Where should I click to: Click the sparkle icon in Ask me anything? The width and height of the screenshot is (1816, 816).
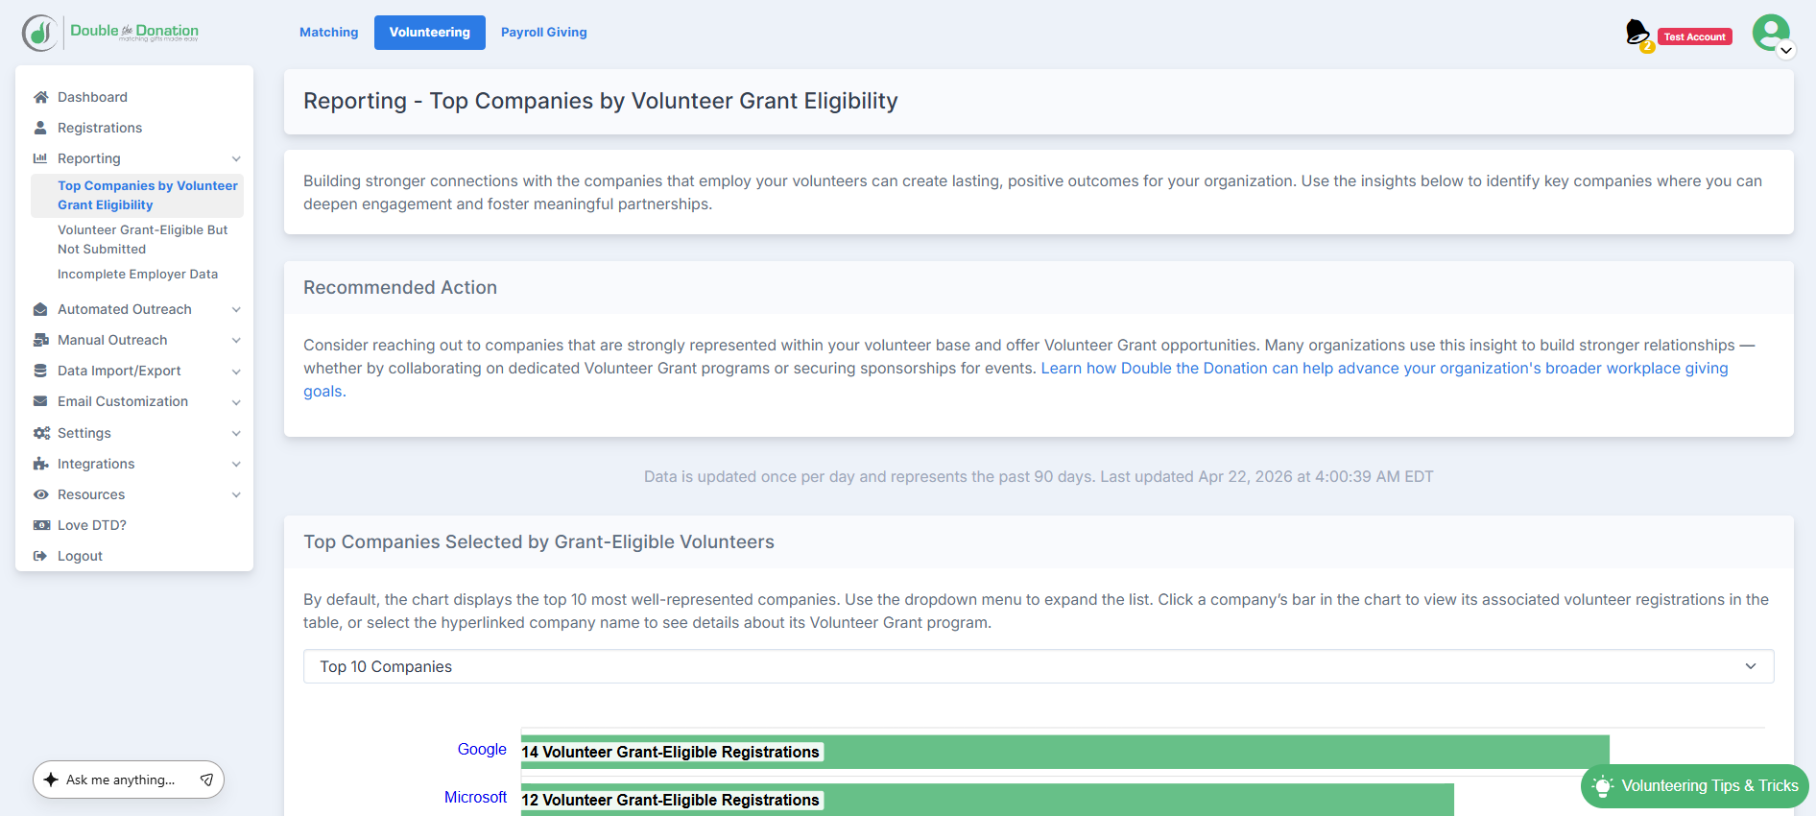[52, 780]
